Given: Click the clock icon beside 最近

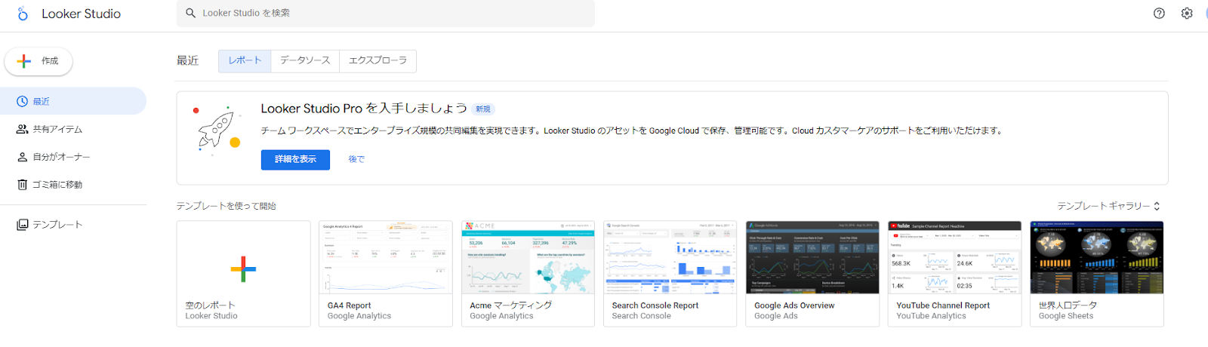Looking at the screenshot, I should click(x=22, y=101).
